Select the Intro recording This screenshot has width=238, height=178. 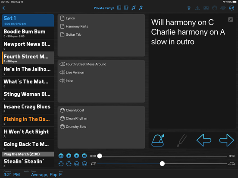[x=101, y=80]
